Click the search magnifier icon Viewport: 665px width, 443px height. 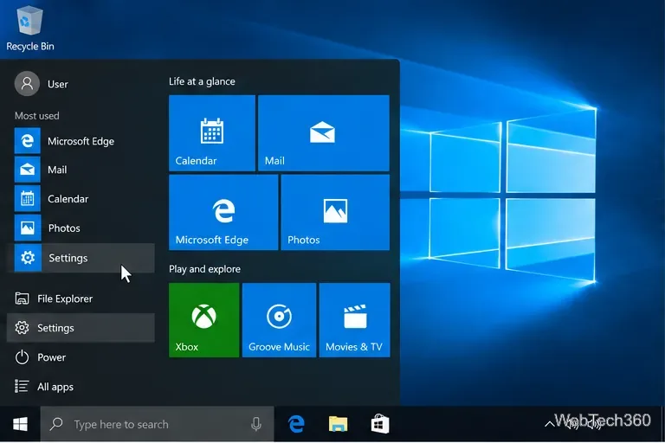(56, 424)
